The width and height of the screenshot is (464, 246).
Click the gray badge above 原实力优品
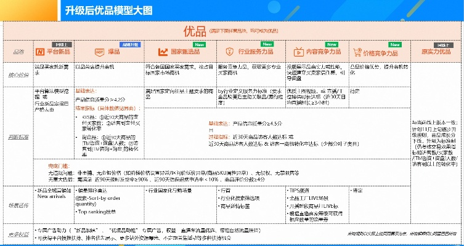tap(445, 45)
